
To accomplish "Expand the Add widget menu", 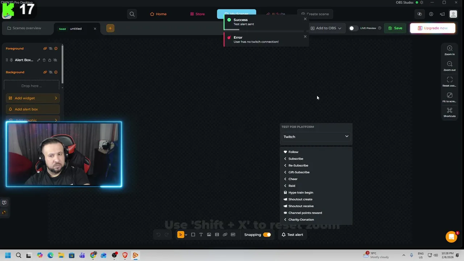I will 33,98.
